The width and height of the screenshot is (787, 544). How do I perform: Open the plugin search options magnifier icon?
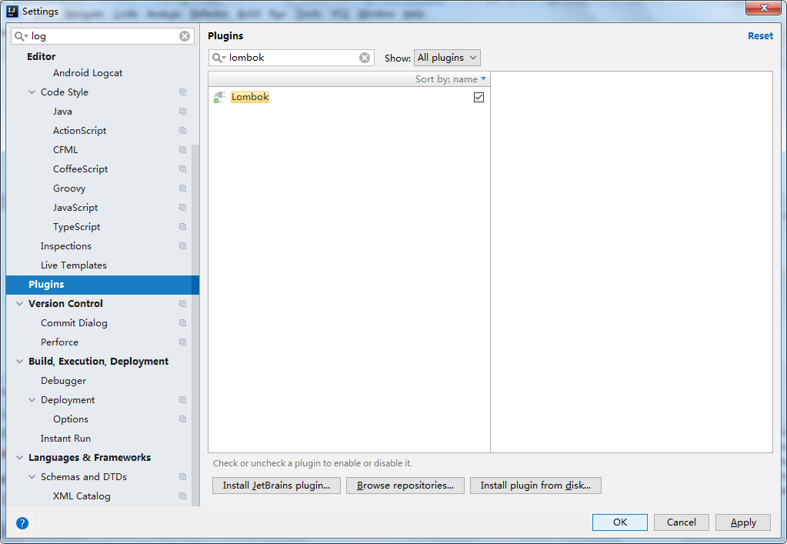[218, 58]
